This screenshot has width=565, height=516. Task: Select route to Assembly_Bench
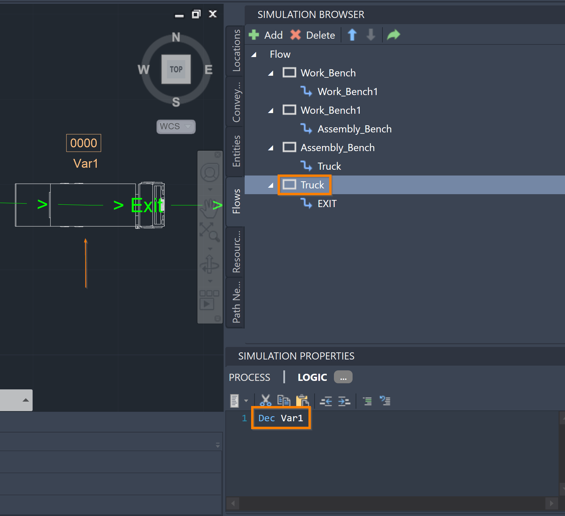click(x=405, y=129)
